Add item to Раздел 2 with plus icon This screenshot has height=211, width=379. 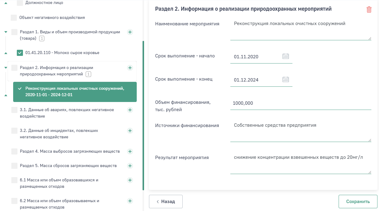[x=130, y=68]
